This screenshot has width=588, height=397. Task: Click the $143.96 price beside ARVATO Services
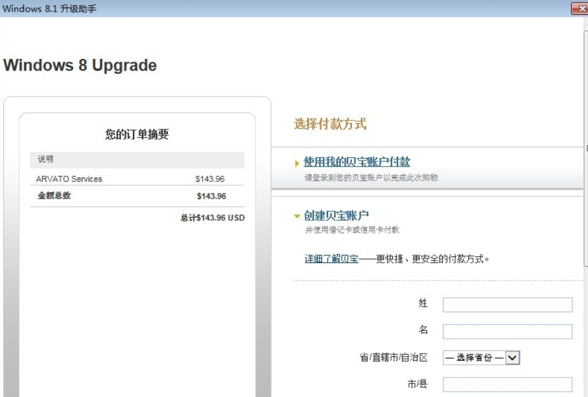pos(210,179)
